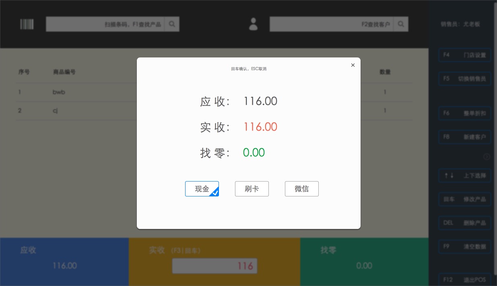This screenshot has height=286, width=497.
Task: Open F4 门店设置 store settings
Action: (x=465, y=55)
